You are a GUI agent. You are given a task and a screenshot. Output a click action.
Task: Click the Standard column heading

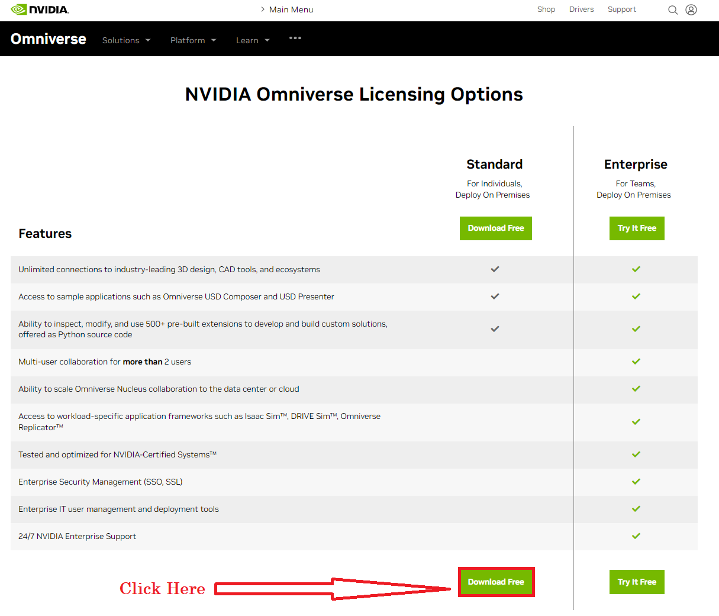[495, 165]
